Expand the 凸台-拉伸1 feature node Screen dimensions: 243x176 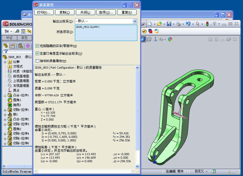[5, 95]
